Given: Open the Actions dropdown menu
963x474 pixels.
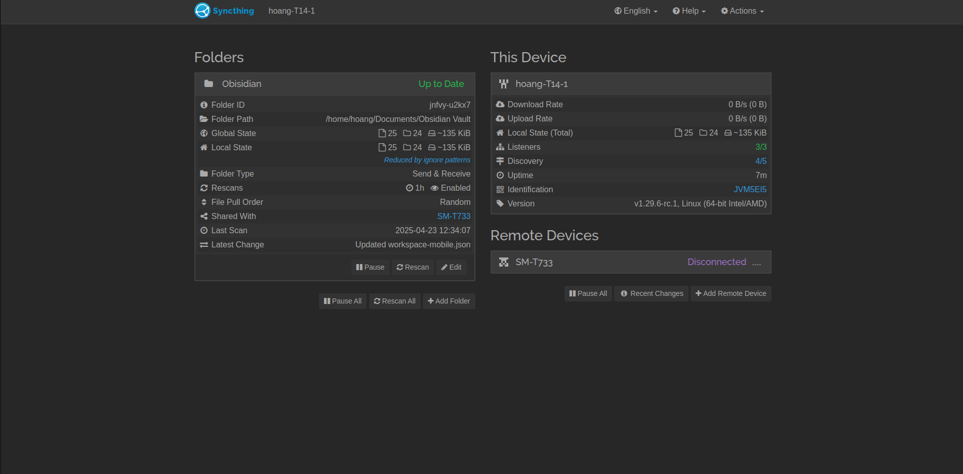Looking at the screenshot, I should (x=742, y=11).
